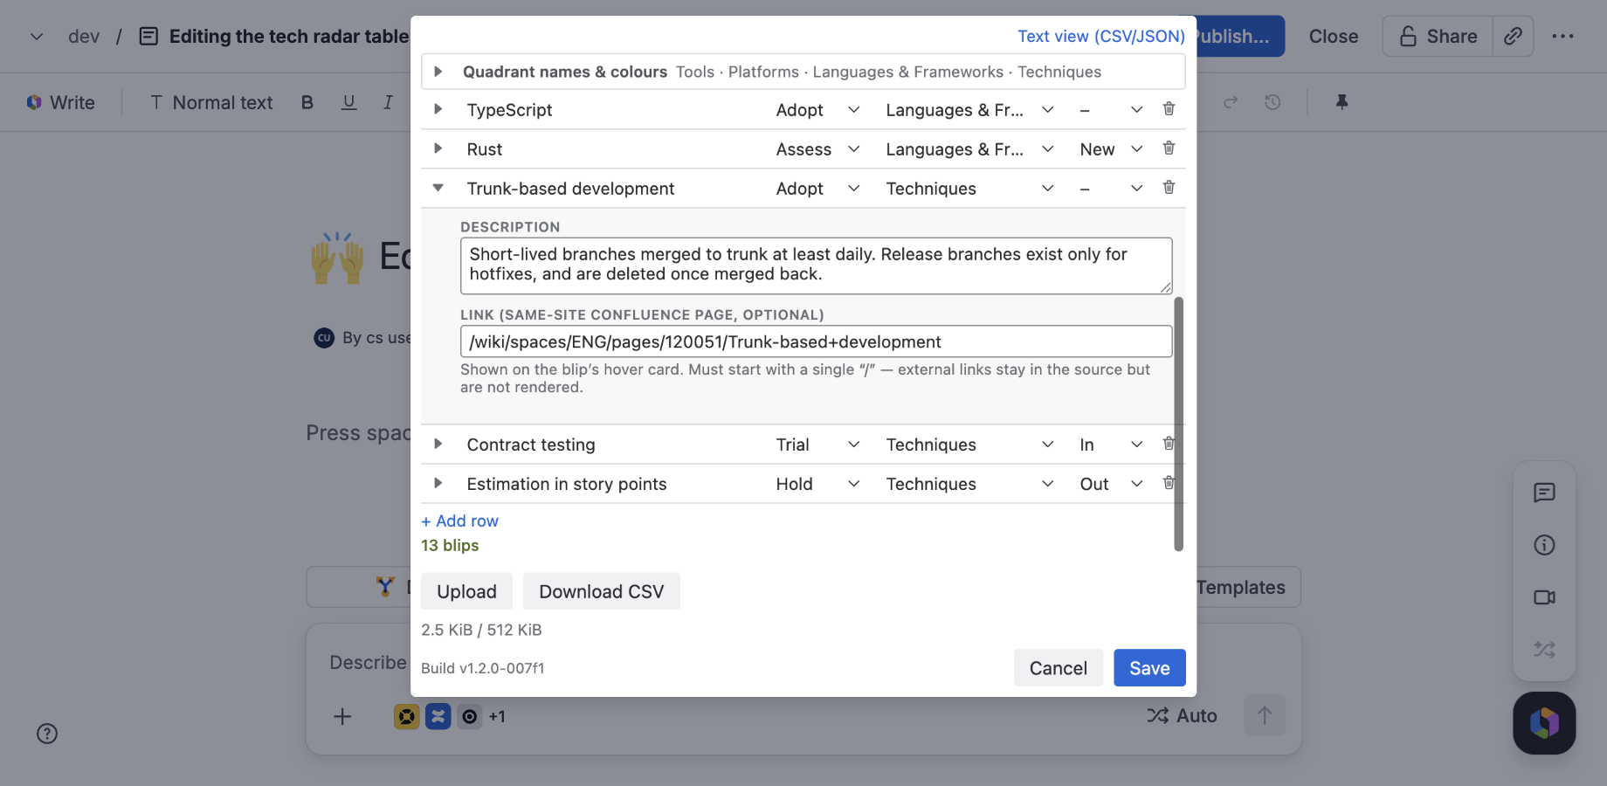Open quadrant dropdown for Trunk-based development
Image resolution: width=1607 pixels, height=786 pixels.
[x=969, y=189]
